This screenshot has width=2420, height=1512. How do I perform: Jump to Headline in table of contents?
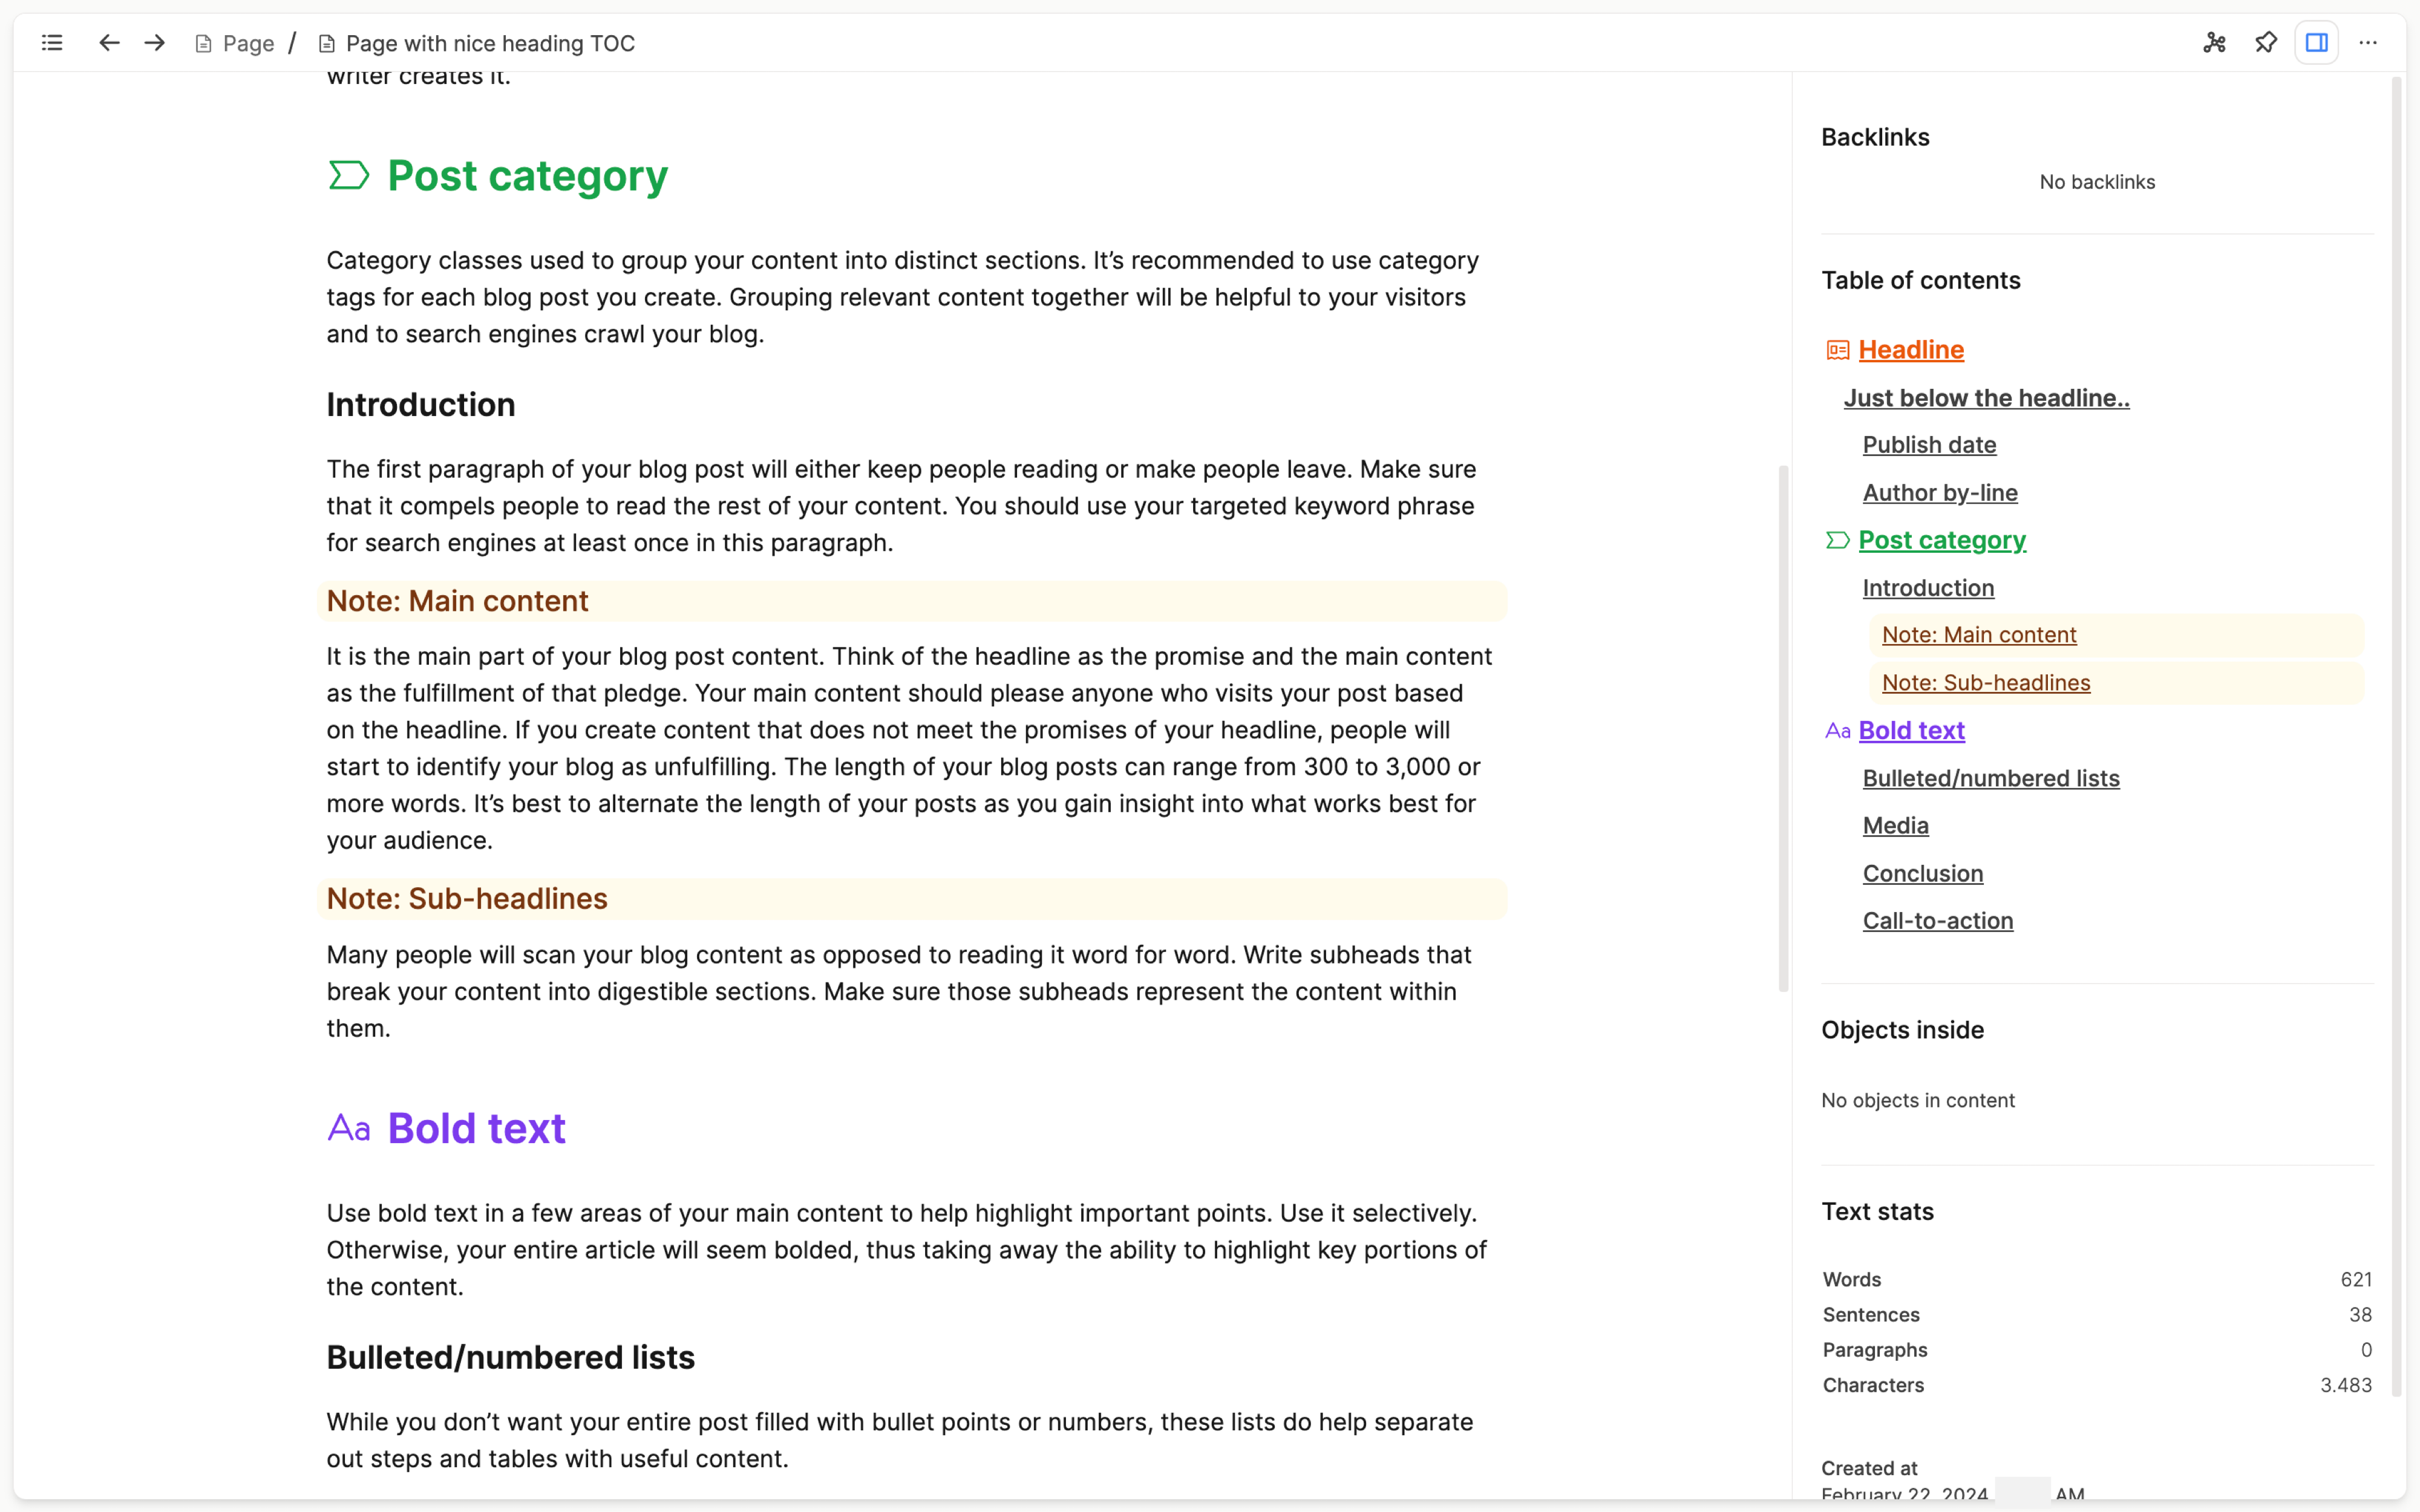click(x=1911, y=350)
